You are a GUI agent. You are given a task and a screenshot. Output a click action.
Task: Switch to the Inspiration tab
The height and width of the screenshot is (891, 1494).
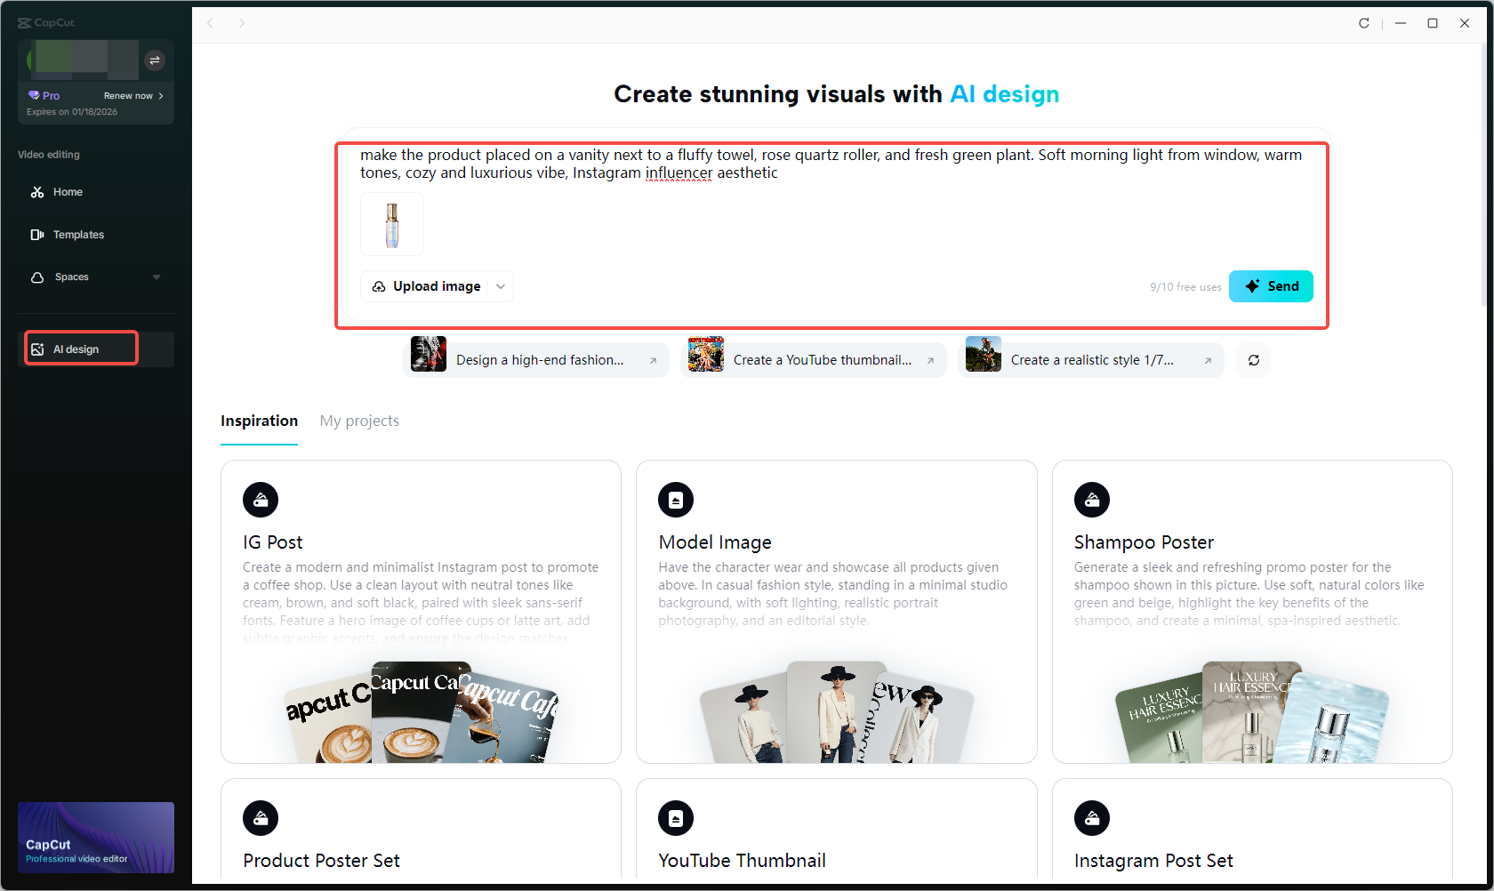259,421
